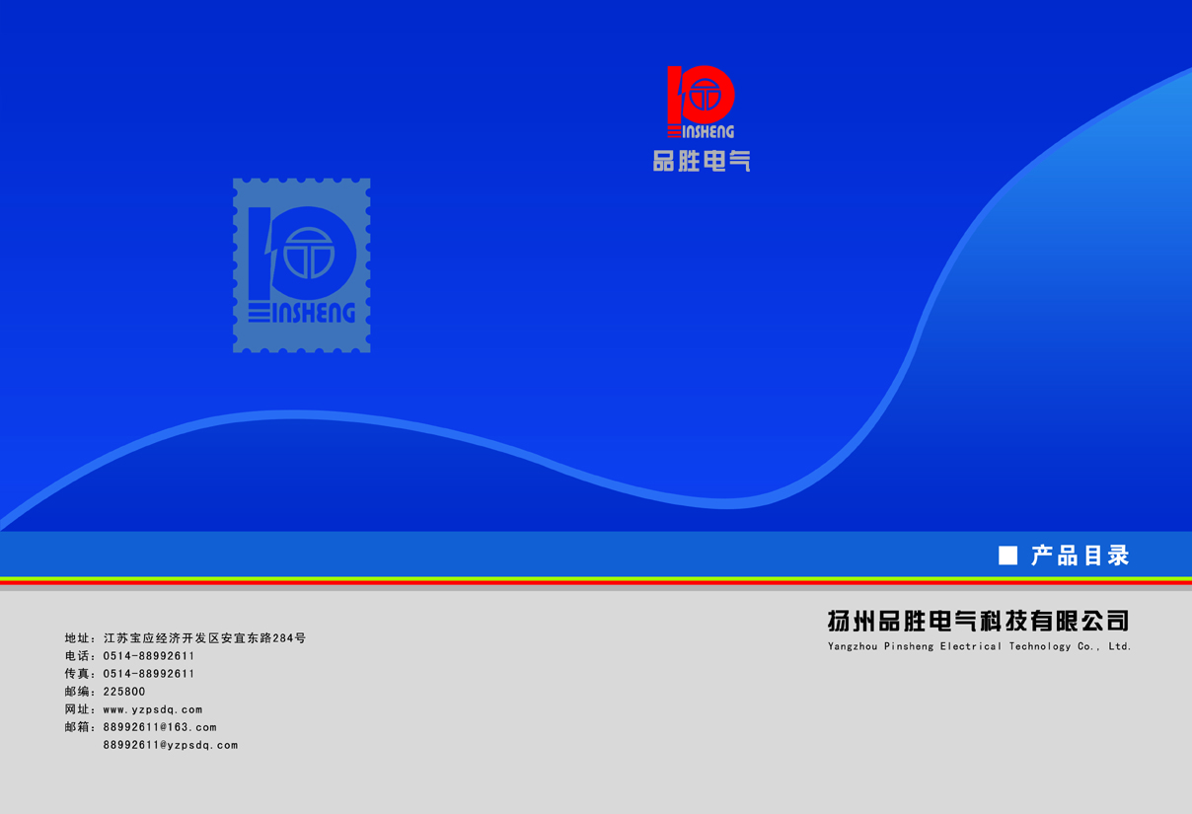Click the address 江苏宝应经济开发区安宜东路284号
The height and width of the screenshot is (814, 1192).
coord(204,638)
